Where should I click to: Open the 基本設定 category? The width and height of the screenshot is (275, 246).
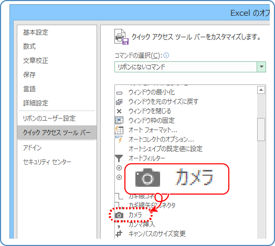coord(36,33)
